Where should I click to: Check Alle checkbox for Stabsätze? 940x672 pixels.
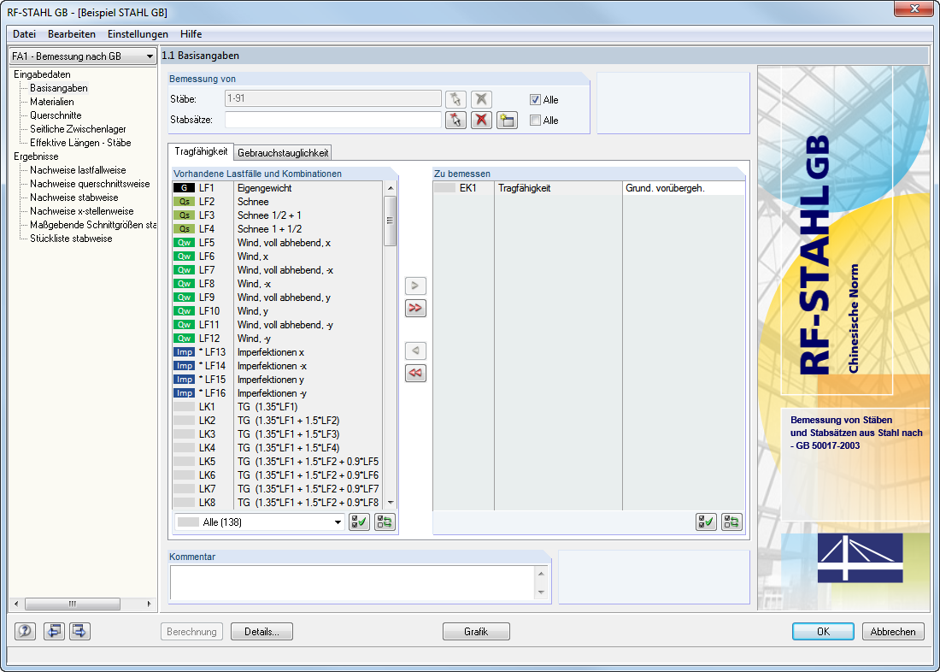pyautogui.click(x=535, y=120)
